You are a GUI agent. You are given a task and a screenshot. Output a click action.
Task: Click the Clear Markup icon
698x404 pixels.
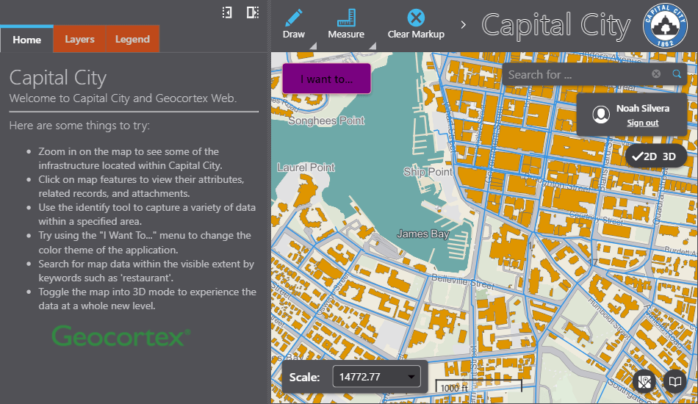click(x=416, y=18)
